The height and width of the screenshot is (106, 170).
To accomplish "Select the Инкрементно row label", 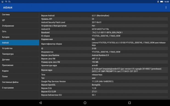I will [x=47, y=52].
